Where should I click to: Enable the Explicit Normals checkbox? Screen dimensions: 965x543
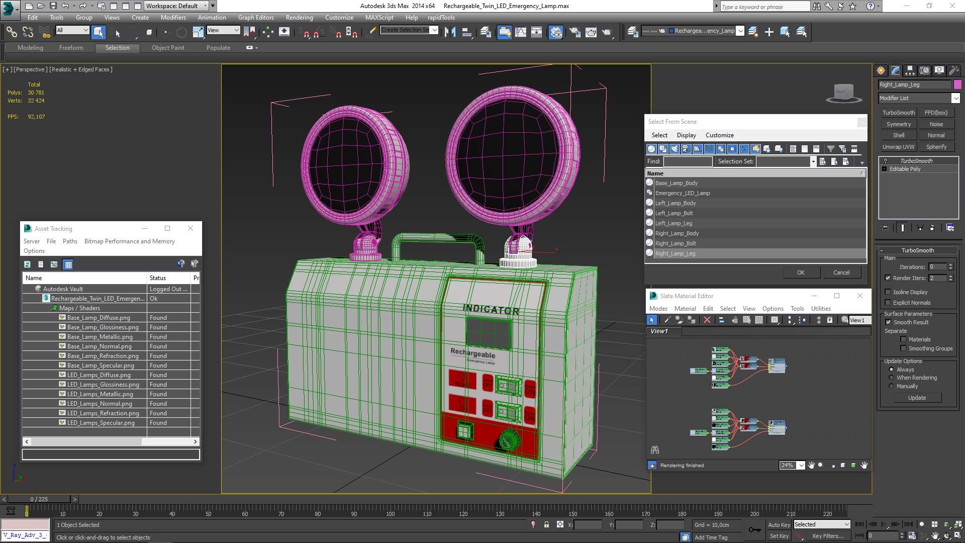(x=888, y=303)
